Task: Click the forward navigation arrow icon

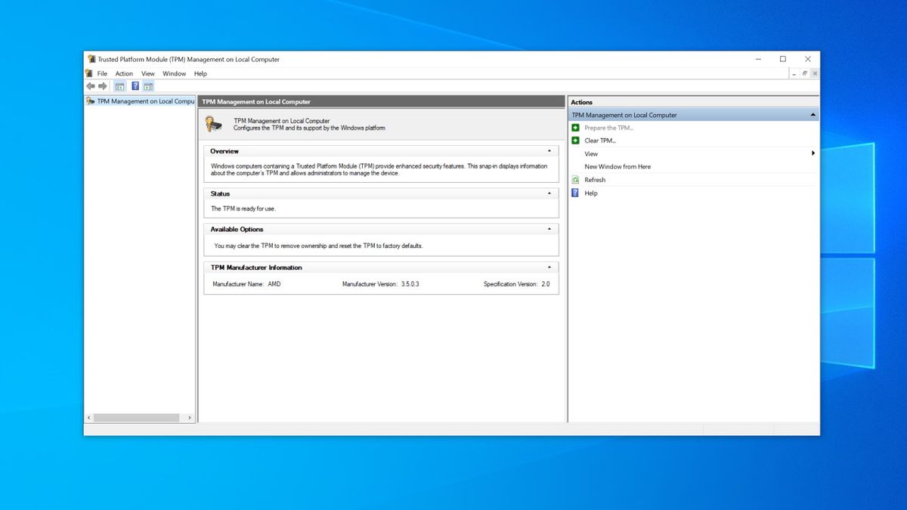Action: click(x=103, y=86)
